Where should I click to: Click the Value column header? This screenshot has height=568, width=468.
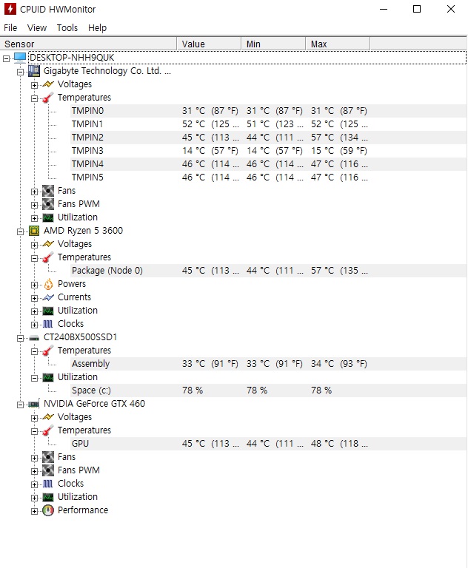click(x=209, y=44)
